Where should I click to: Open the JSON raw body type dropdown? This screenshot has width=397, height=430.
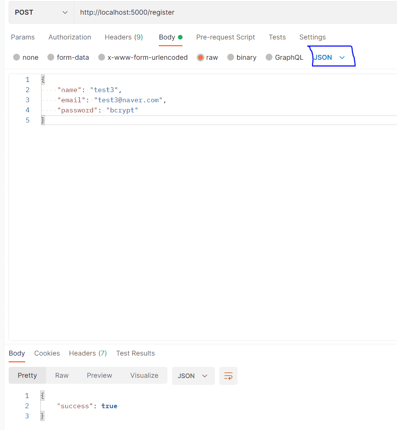pos(329,57)
